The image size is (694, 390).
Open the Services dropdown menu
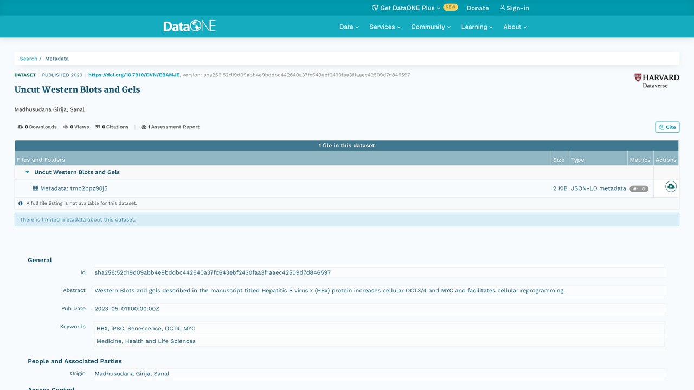pyautogui.click(x=385, y=27)
